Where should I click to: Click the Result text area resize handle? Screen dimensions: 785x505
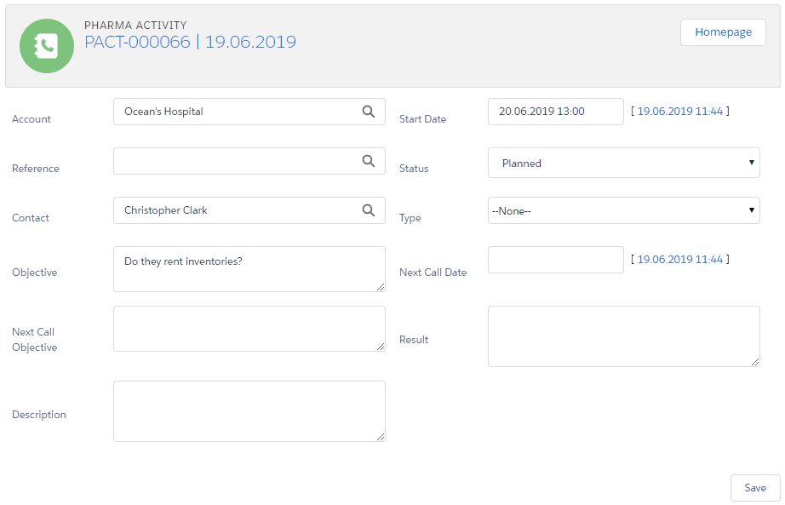(x=755, y=362)
